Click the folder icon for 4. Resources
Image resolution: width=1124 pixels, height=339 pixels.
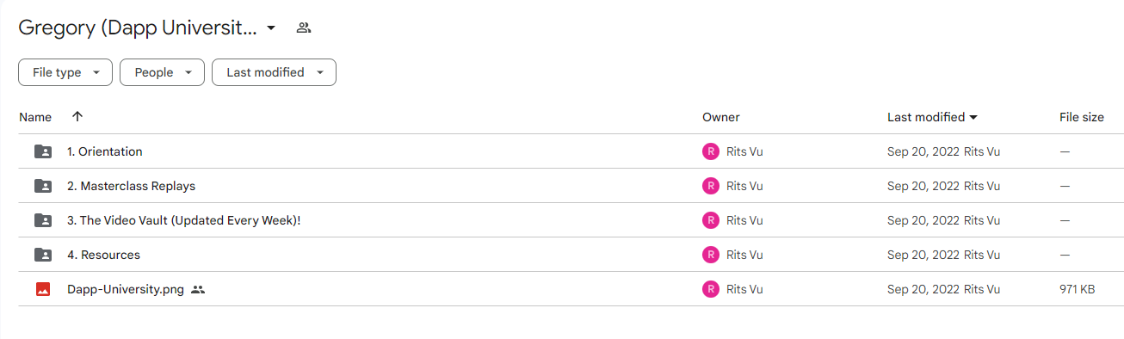pos(43,255)
